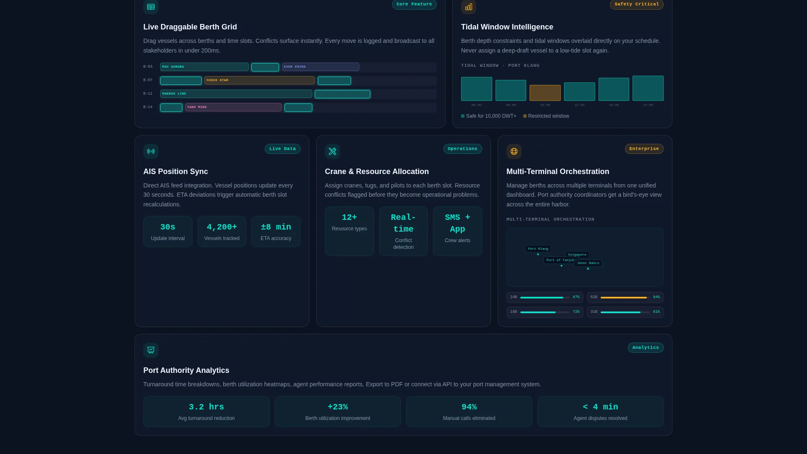Click the B-14 berth row label
The height and width of the screenshot is (454, 807).
click(x=148, y=107)
